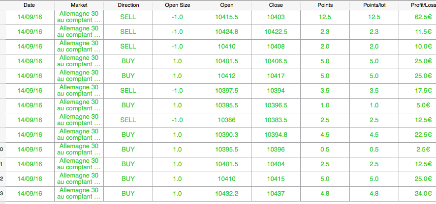The width and height of the screenshot is (436, 204).
Task: Sort table by Date column header
Action: pos(30,5)
